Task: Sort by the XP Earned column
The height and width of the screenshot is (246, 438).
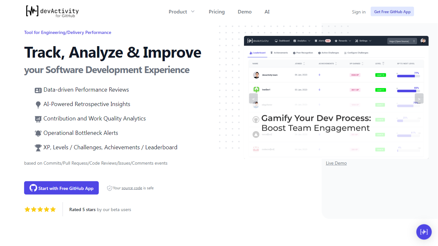Action: pos(357,63)
